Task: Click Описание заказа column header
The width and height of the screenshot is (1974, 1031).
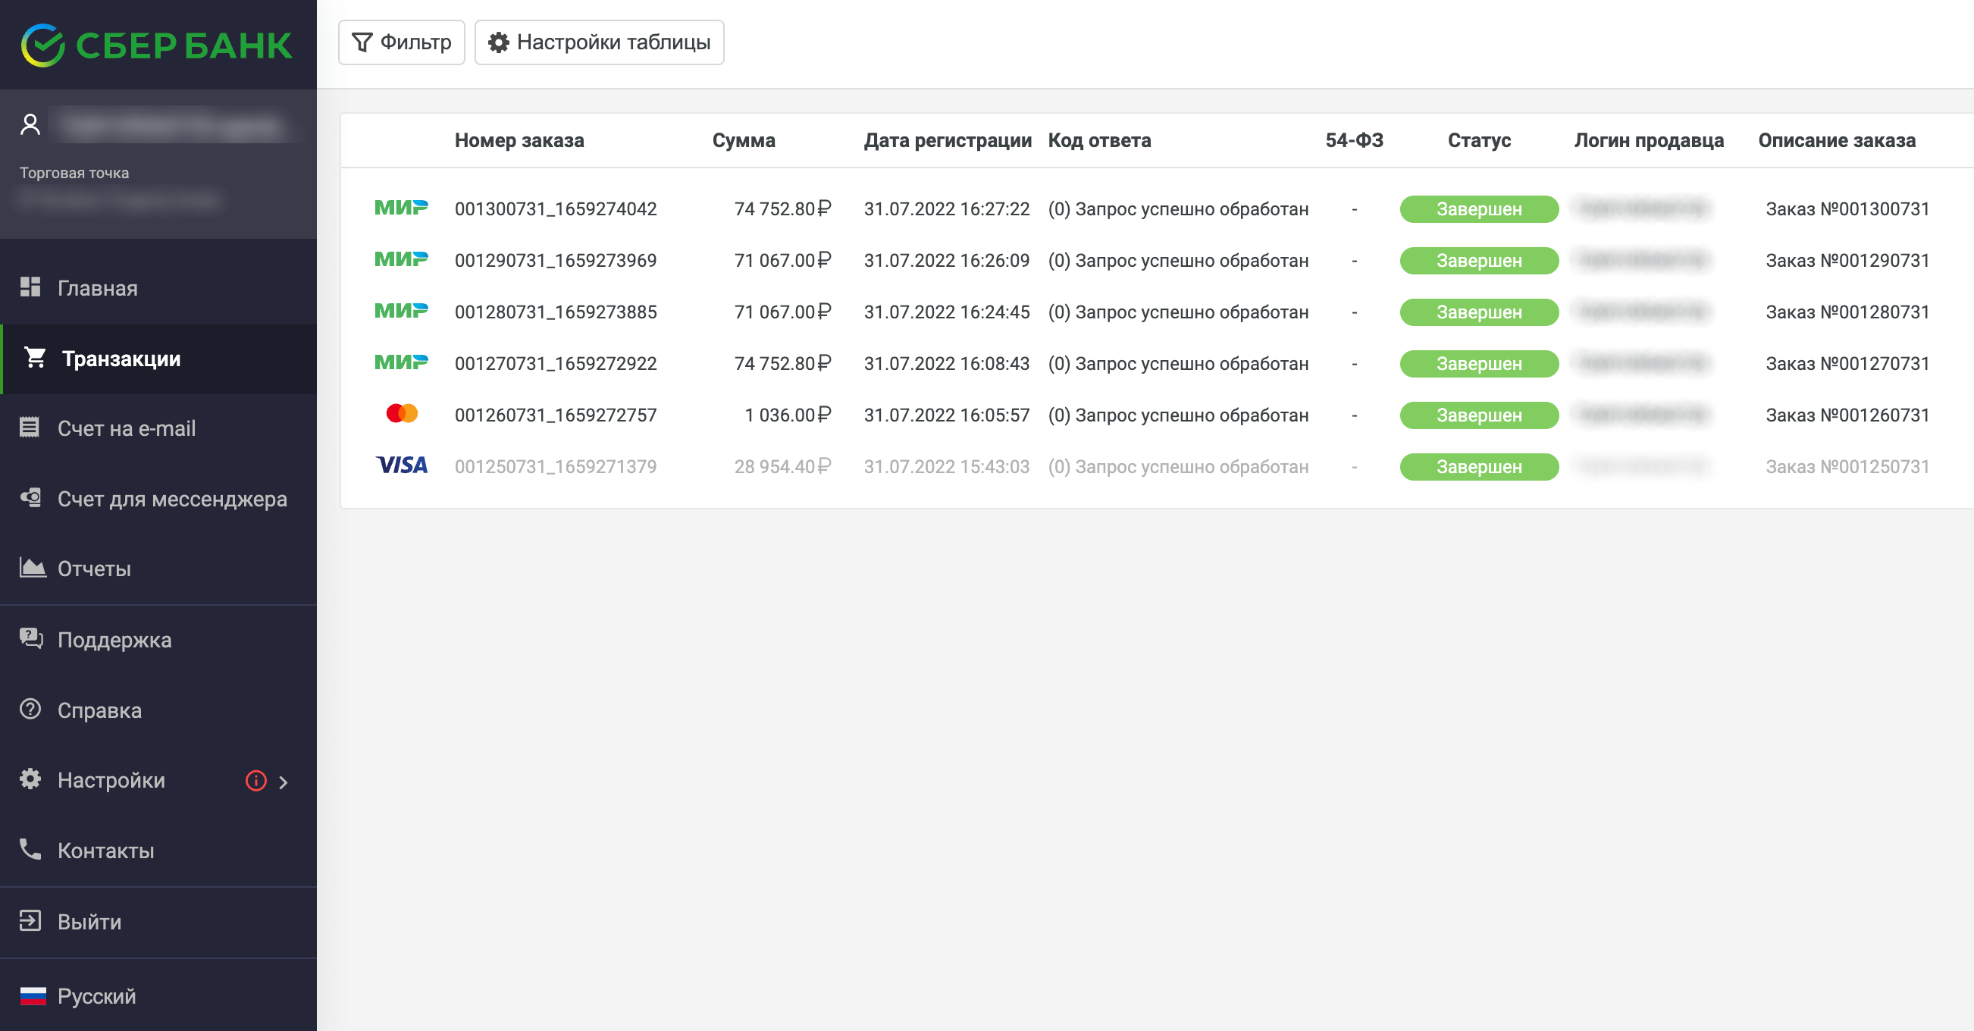Action: click(x=1836, y=140)
